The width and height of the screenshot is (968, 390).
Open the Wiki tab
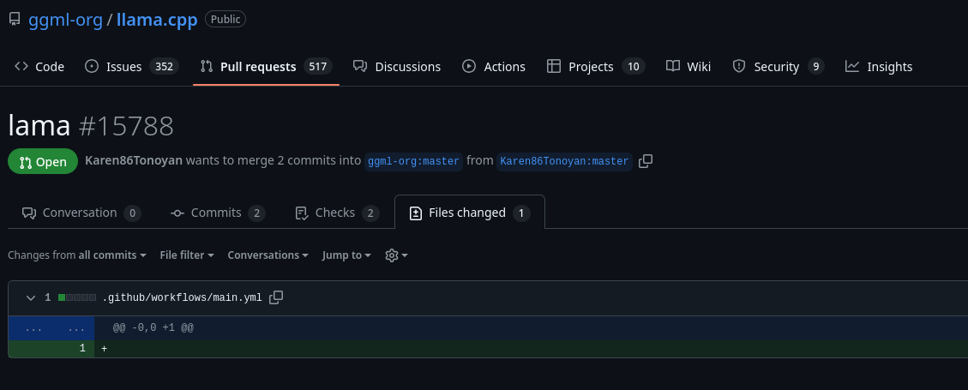688,67
